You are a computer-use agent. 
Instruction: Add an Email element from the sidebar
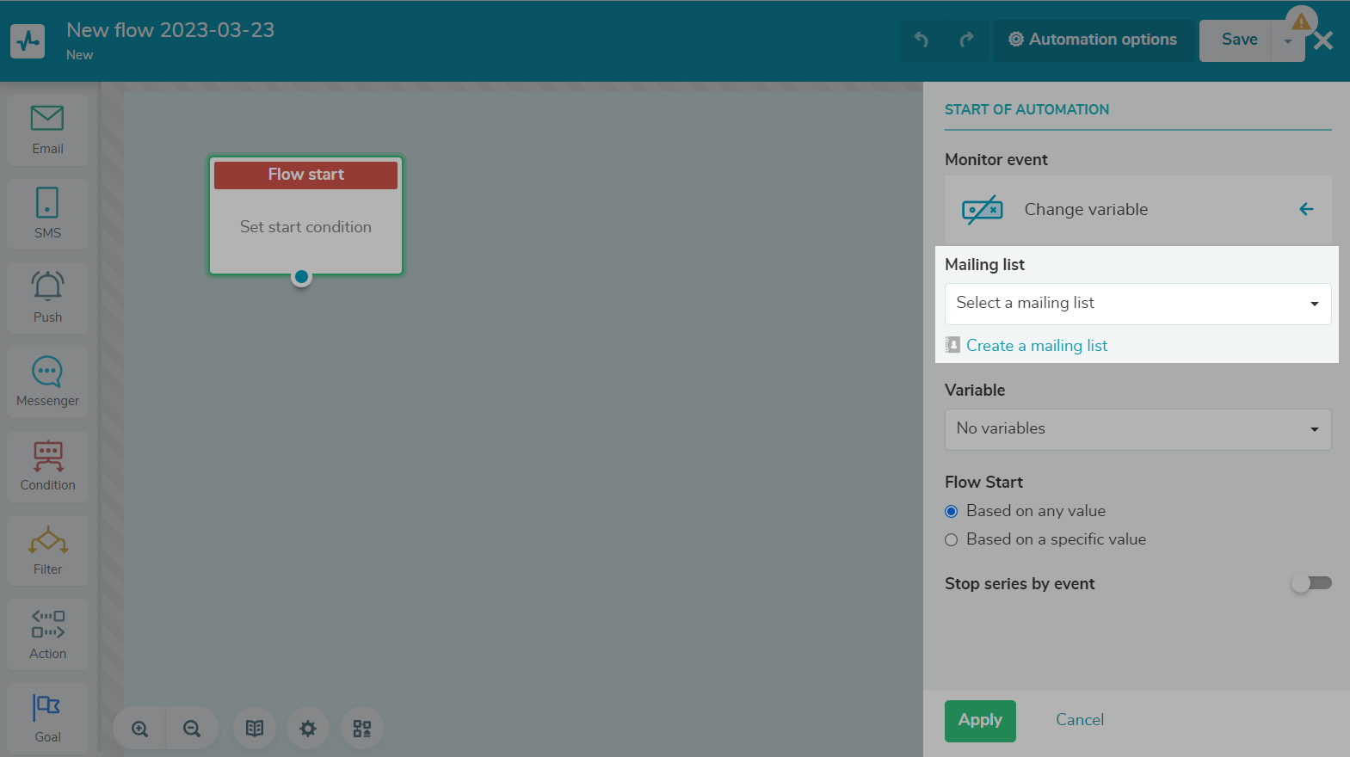point(47,130)
